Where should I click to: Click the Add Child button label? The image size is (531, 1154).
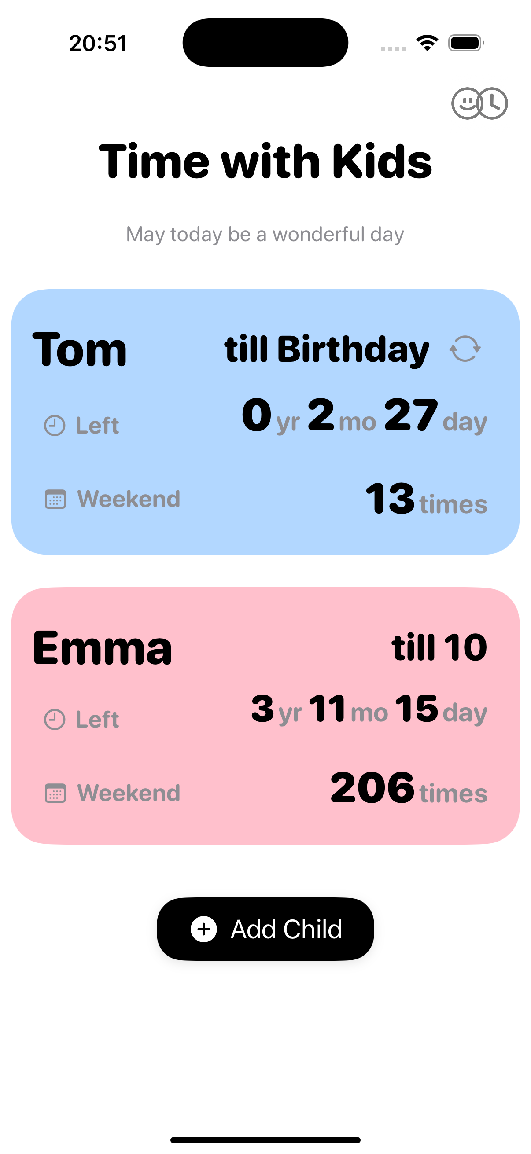[x=286, y=929]
